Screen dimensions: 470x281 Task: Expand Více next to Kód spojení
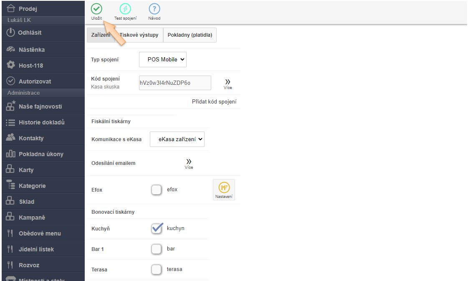227,84
